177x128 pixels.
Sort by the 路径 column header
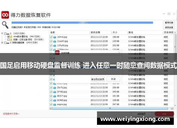coord(131,32)
